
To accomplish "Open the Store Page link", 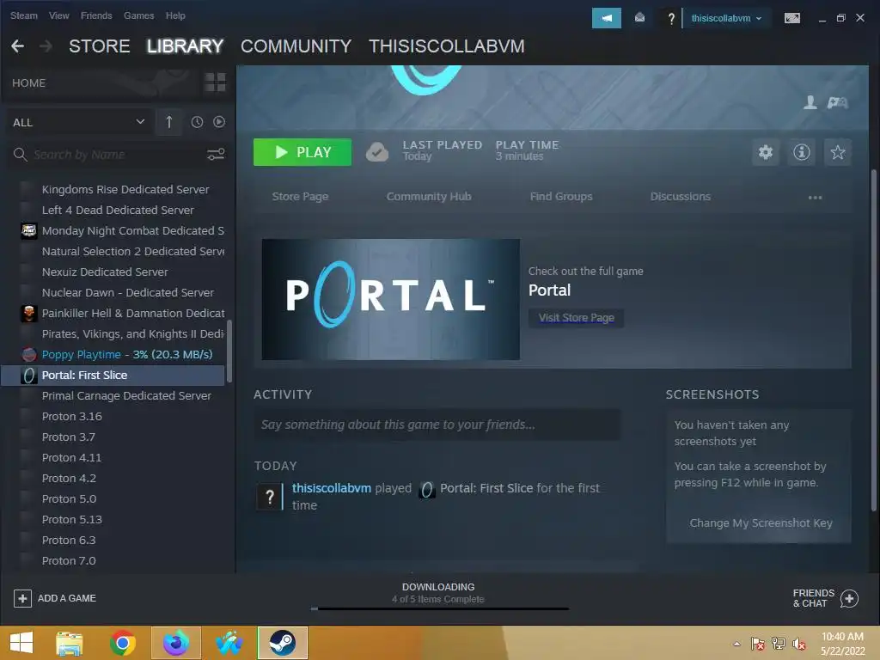I will point(300,197).
